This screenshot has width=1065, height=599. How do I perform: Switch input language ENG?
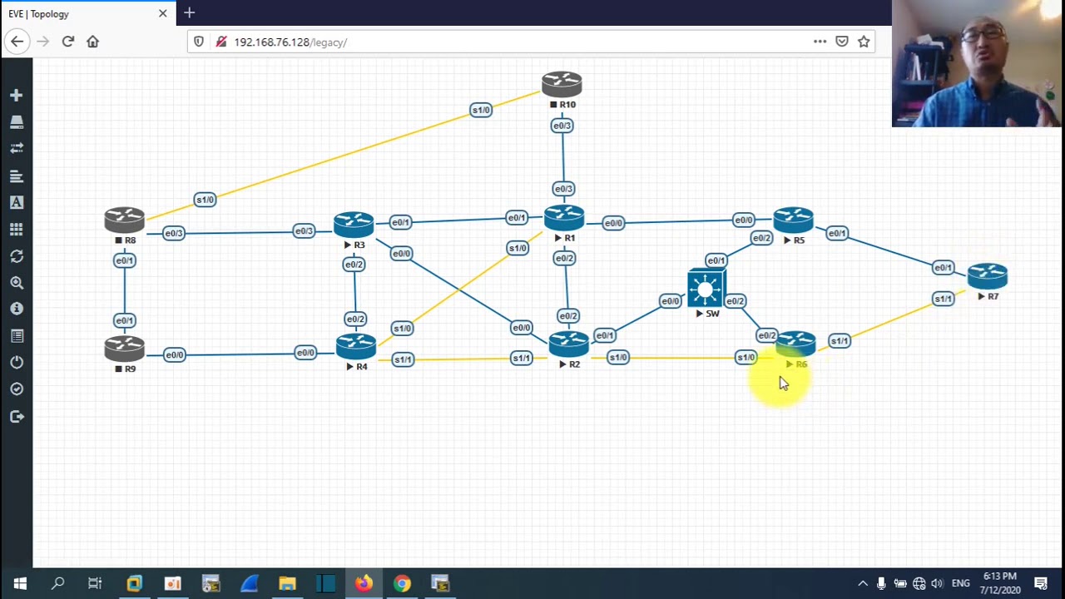click(961, 584)
